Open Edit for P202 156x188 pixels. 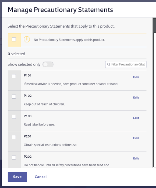pos(136,158)
